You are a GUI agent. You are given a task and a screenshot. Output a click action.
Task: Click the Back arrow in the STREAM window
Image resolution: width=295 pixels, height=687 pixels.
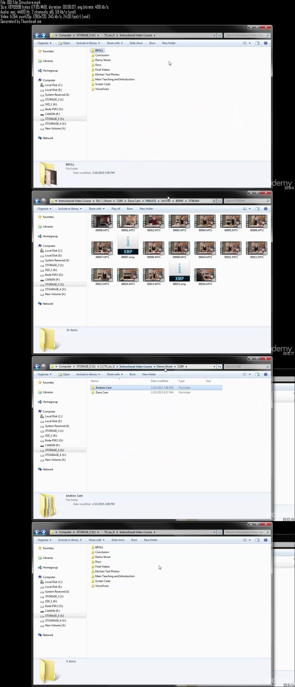[x=37, y=201]
